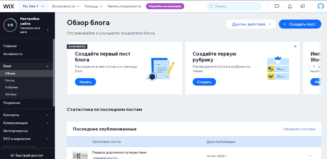The width and height of the screenshot is (327, 159).
Task: Open the announcements megaphone icon
Action: click(302, 6)
